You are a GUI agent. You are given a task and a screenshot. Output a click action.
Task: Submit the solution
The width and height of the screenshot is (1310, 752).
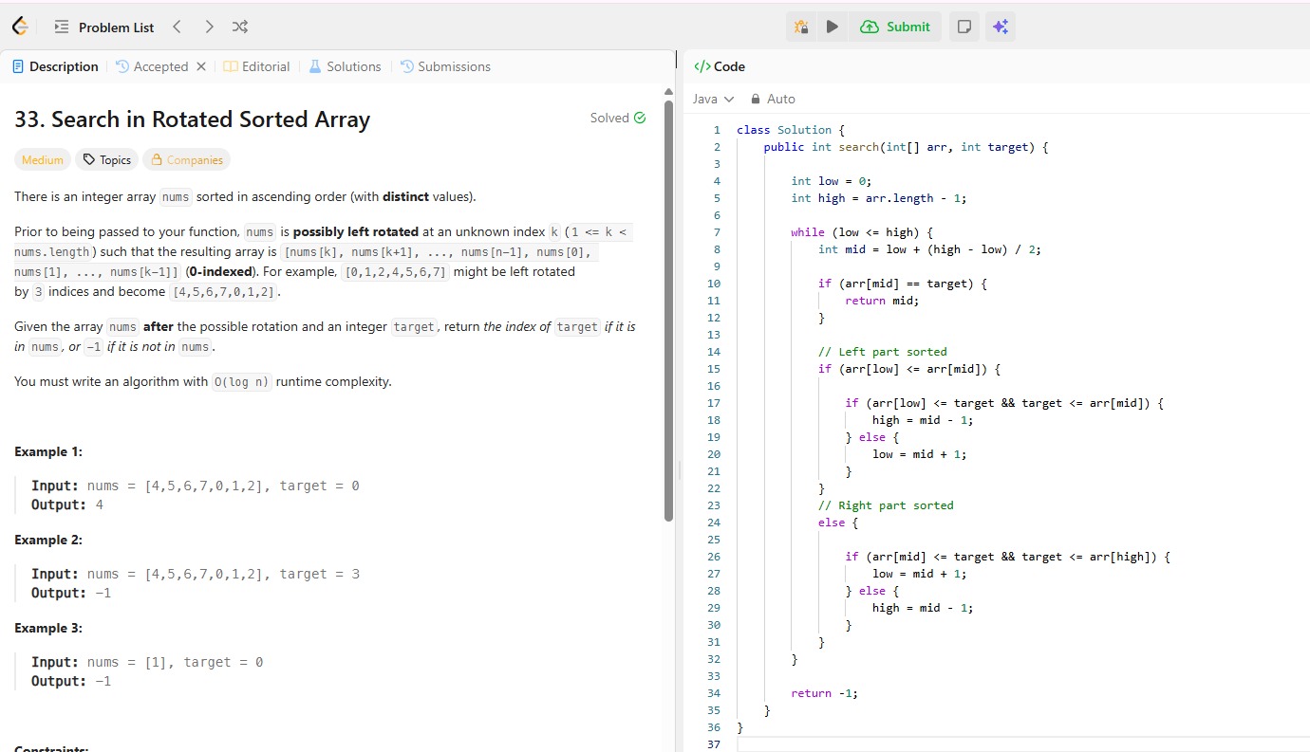(x=895, y=27)
